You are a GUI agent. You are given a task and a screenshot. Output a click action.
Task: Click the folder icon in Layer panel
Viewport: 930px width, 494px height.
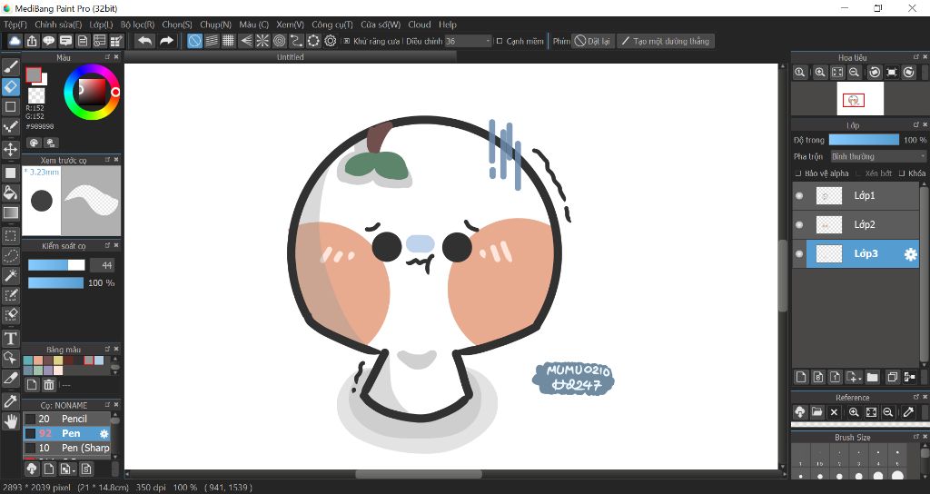click(x=872, y=377)
